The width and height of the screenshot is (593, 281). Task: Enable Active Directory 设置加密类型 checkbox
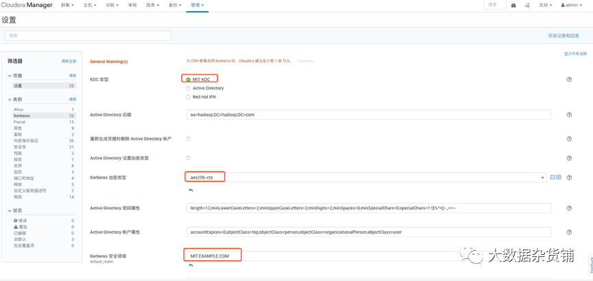[x=188, y=158]
